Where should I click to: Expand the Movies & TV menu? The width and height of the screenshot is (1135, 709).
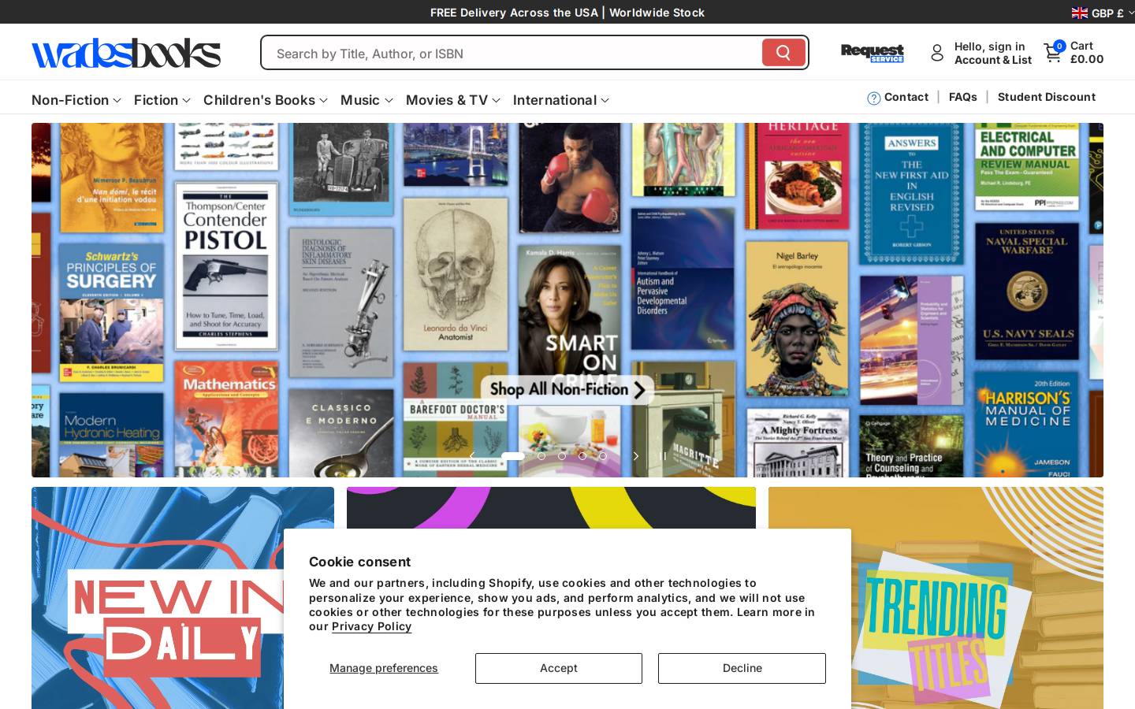point(453,100)
